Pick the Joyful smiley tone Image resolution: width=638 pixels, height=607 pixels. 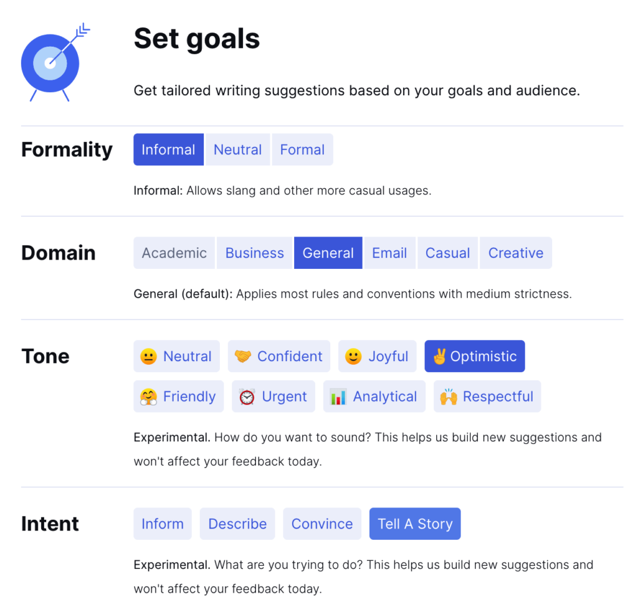pyautogui.click(x=377, y=356)
